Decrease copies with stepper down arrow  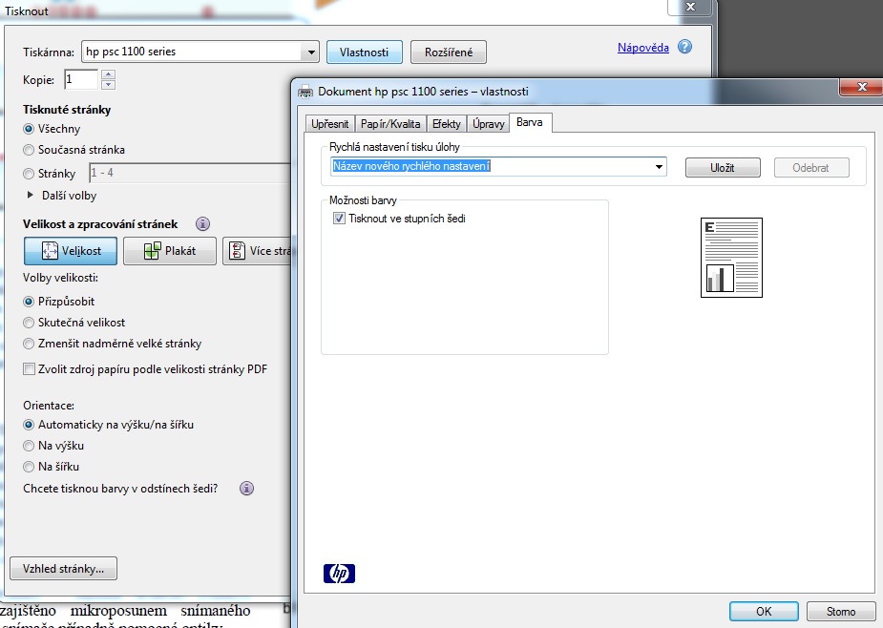[108, 85]
